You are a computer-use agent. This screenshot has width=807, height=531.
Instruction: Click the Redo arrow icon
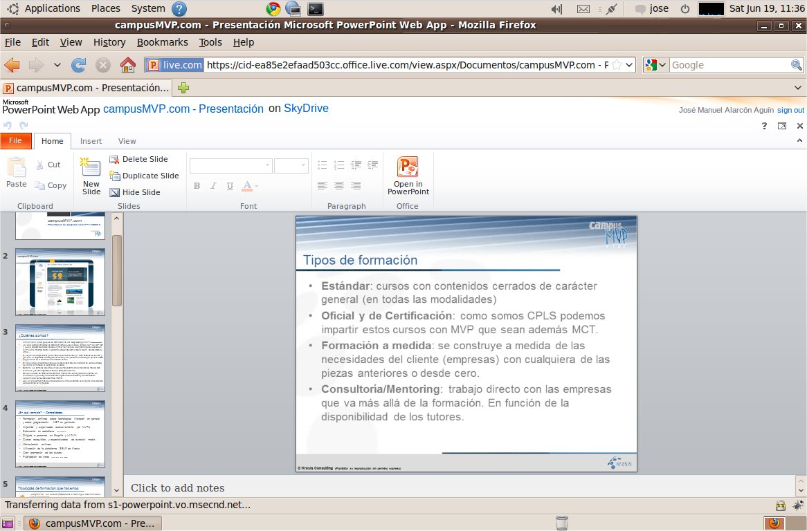pyautogui.click(x=24, y=125)
